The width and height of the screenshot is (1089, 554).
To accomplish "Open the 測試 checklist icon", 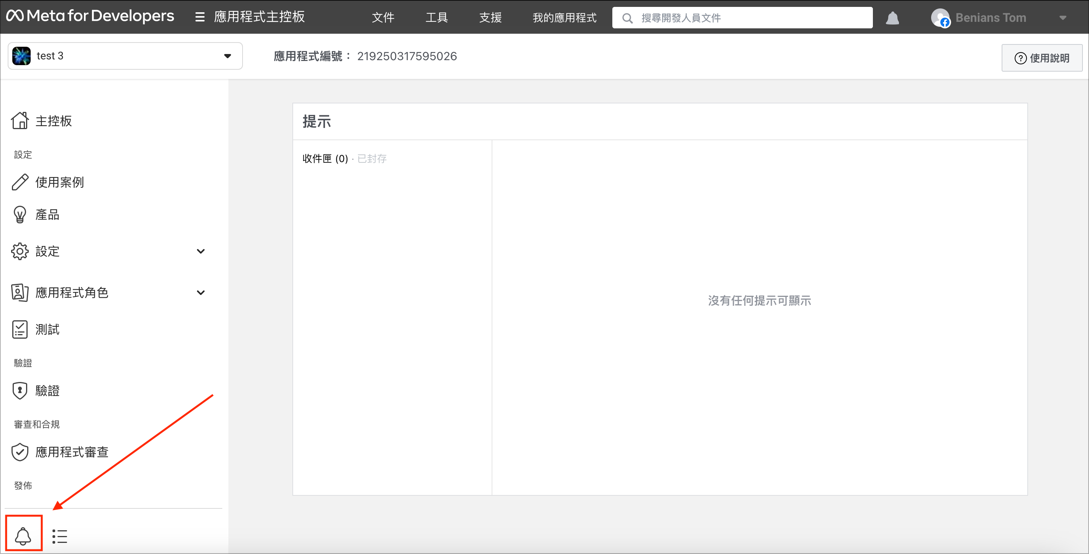I will coord(20,329).
